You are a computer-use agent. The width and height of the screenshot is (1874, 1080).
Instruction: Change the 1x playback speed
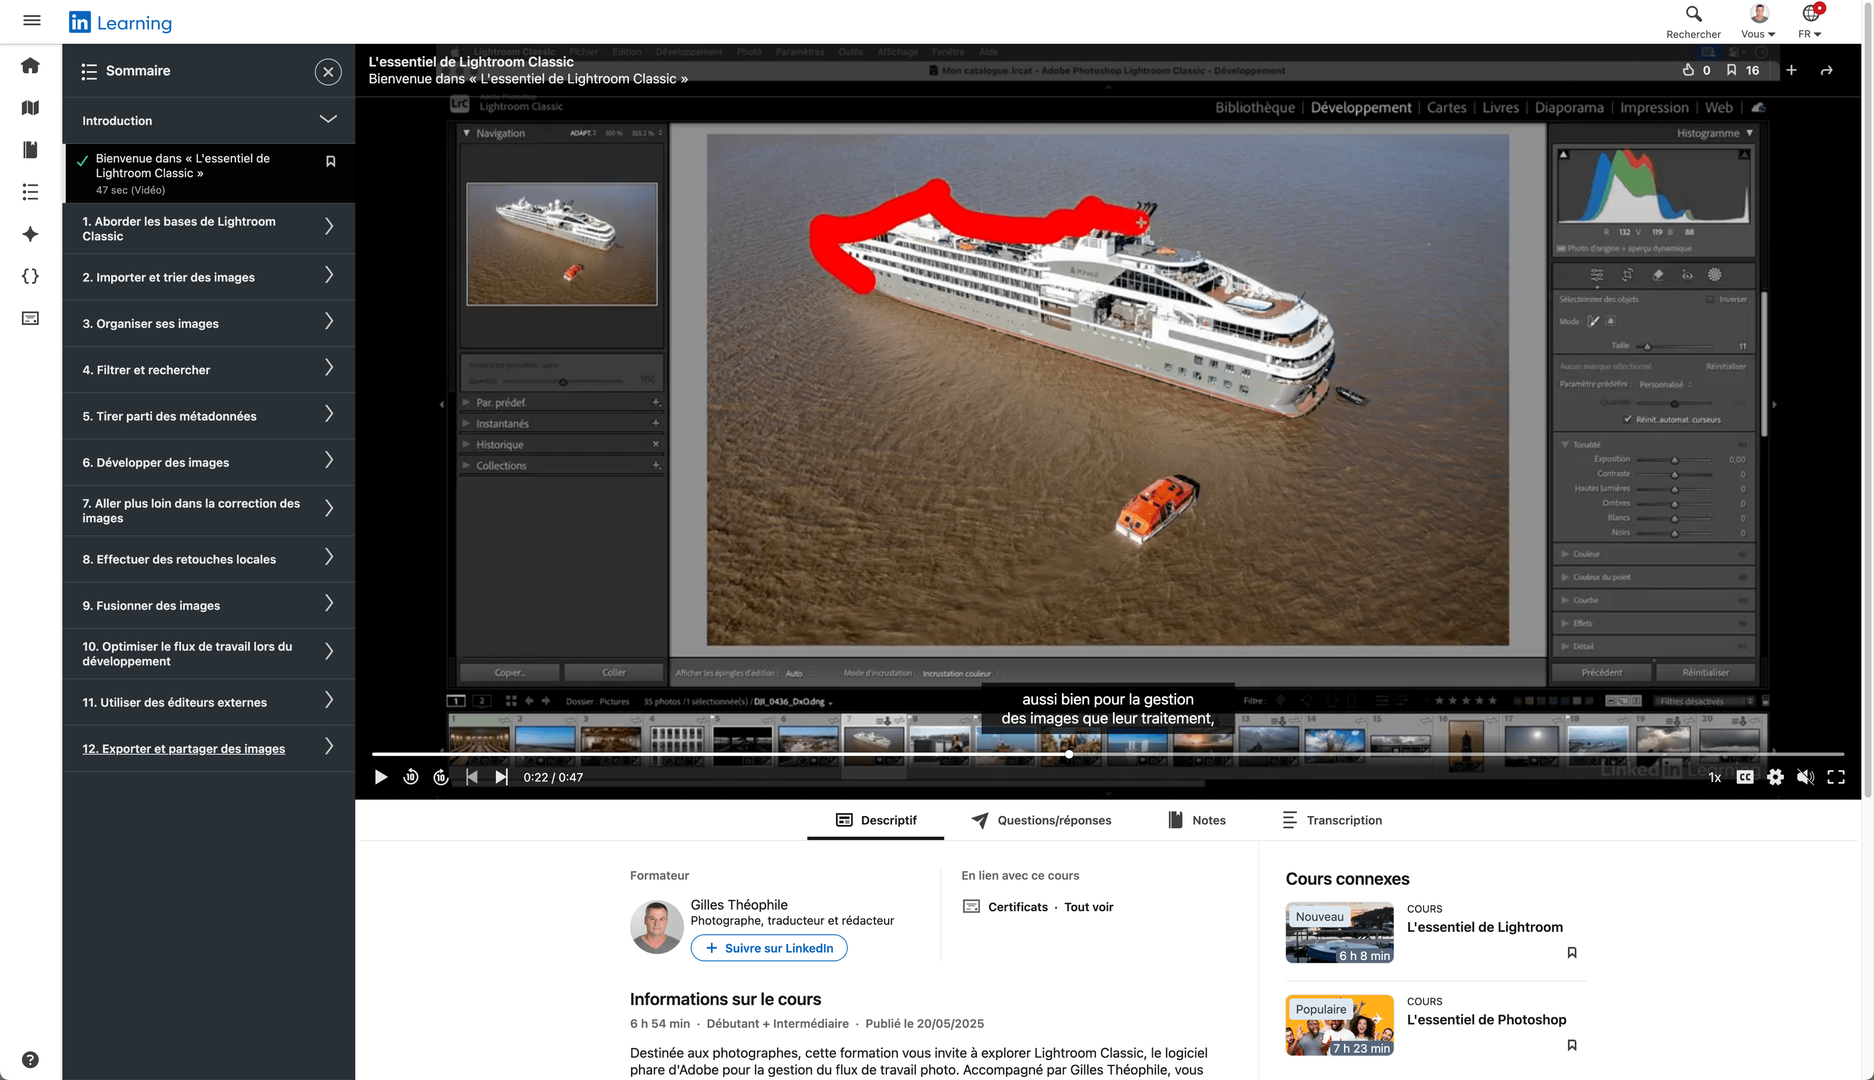tap(1714, 778)
